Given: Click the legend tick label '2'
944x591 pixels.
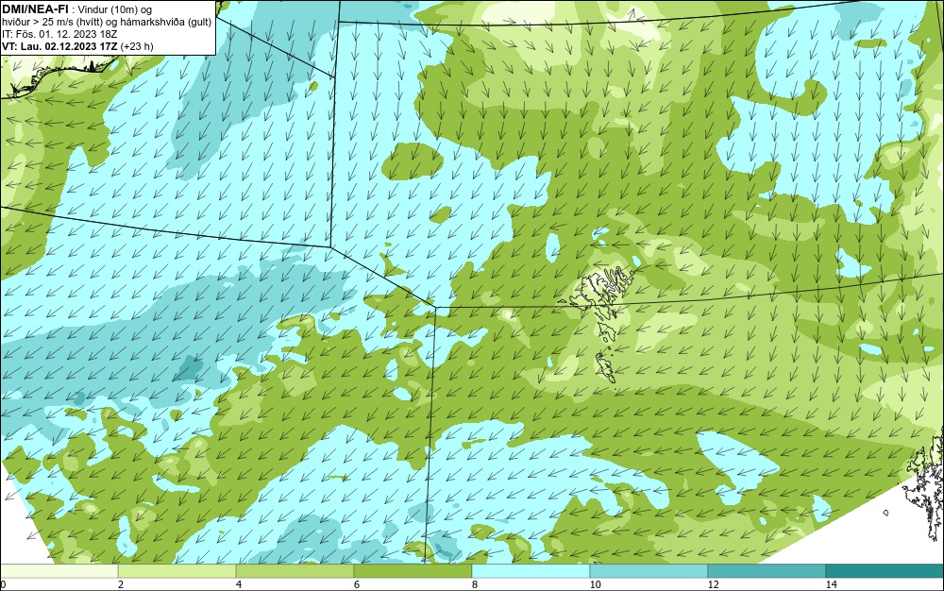Looking at the screenshot, I should click(x=121, y=585).
